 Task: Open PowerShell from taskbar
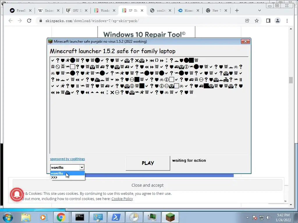(x=116, y=217)
